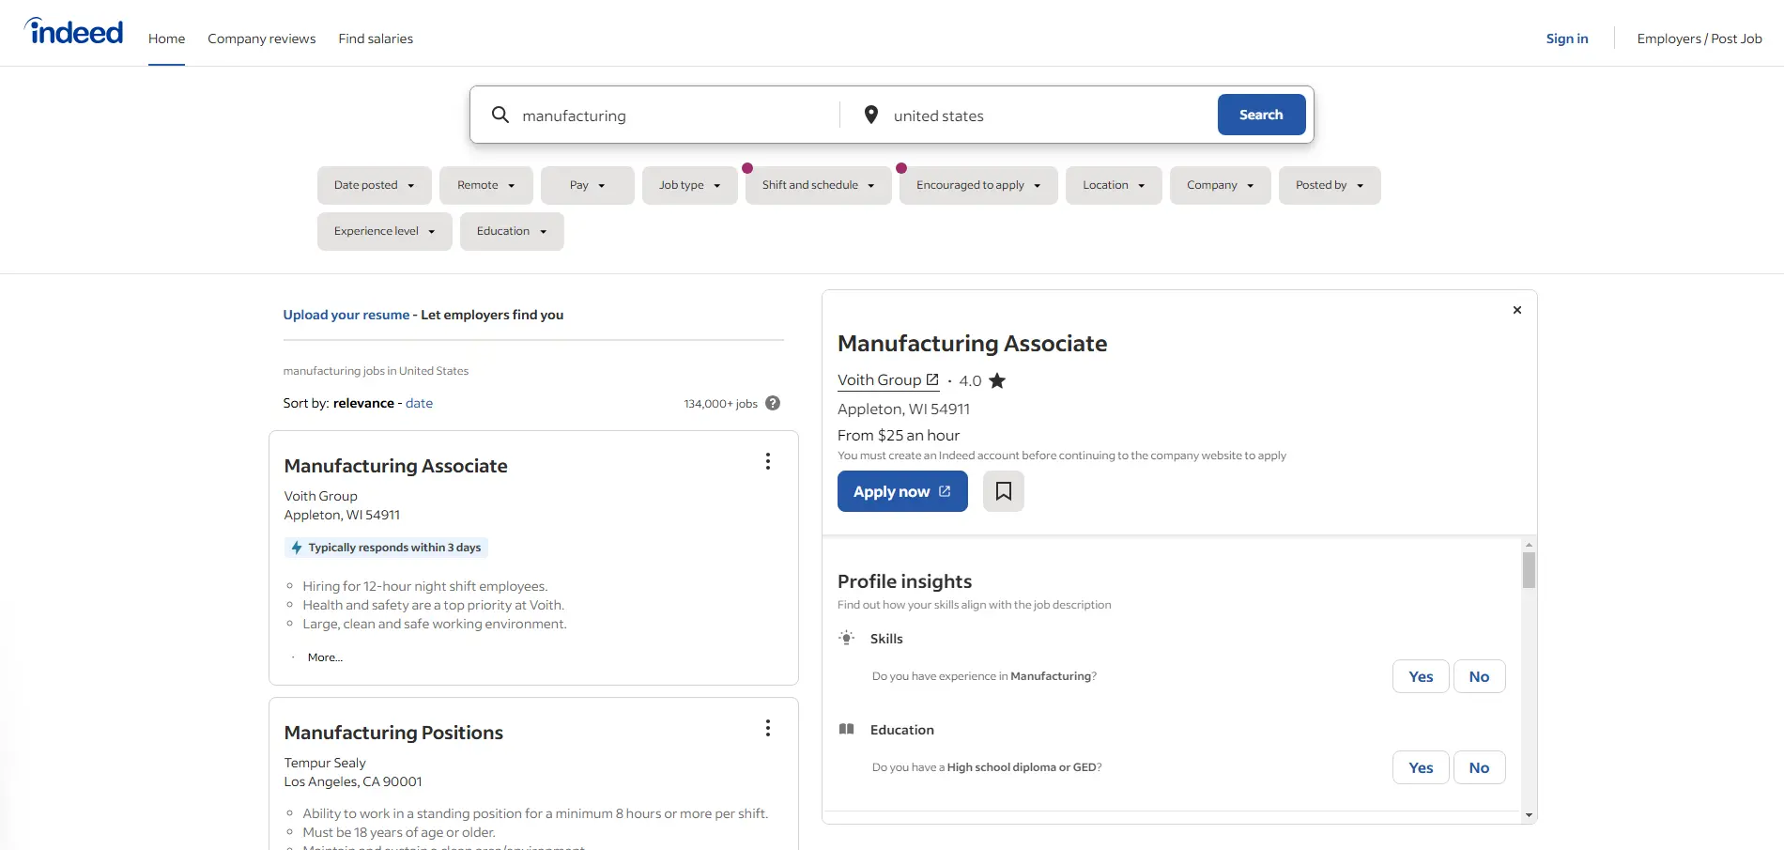Answer No for Manufacturing experience
Image resolution: width=1784 pixels, height=850 pixels.
tap(1479, 676)
